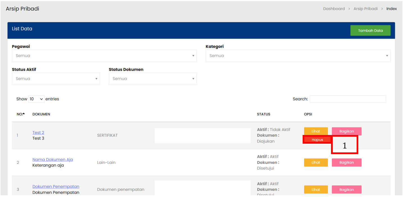405x197 pixels.
Task: Open the Dokumen Penempatan link
Action: (x=56, y=187)
